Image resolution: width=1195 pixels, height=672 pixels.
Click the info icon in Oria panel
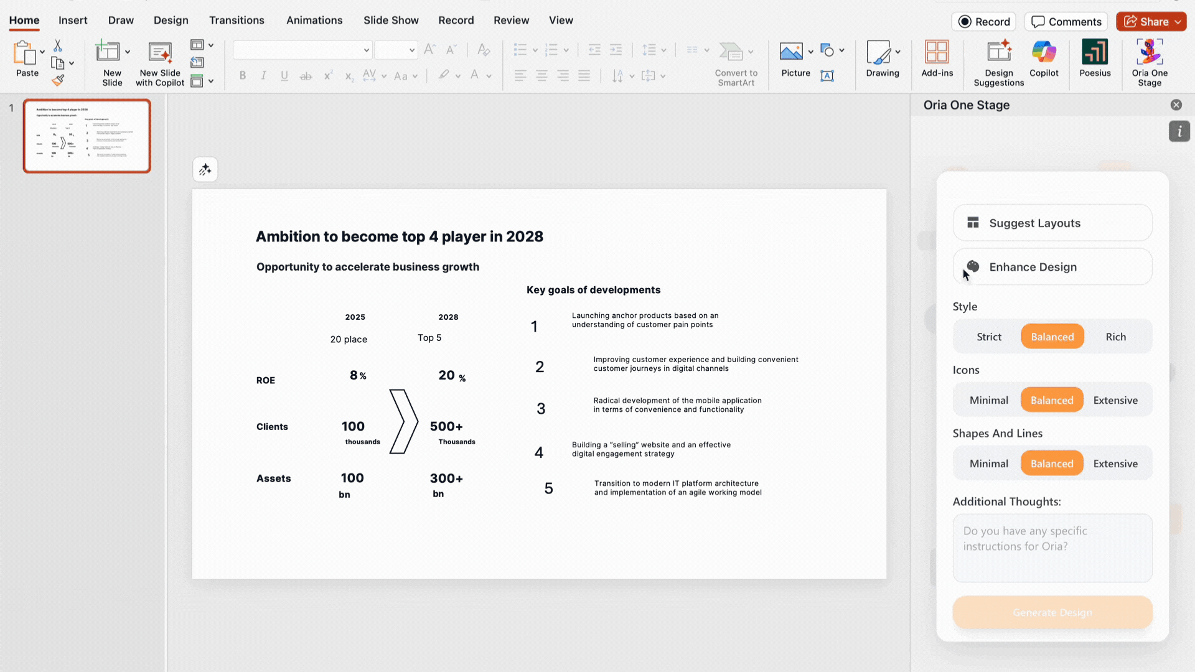[x=1179, y=131]
